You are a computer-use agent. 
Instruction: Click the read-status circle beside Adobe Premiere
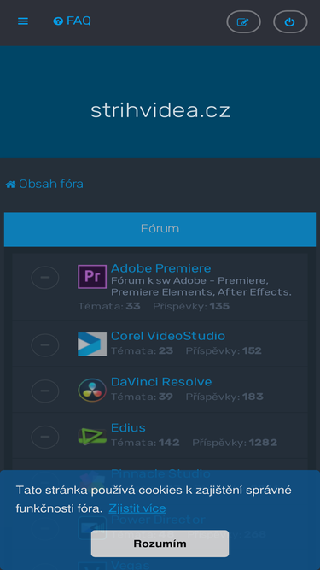(45, 278)
